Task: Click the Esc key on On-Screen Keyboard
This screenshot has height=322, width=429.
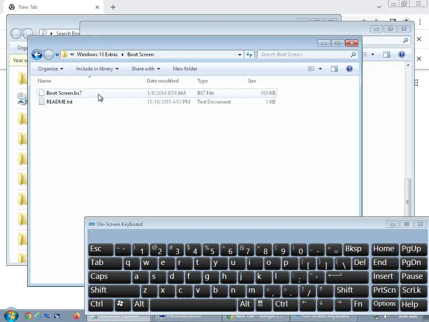Action: 101,249
